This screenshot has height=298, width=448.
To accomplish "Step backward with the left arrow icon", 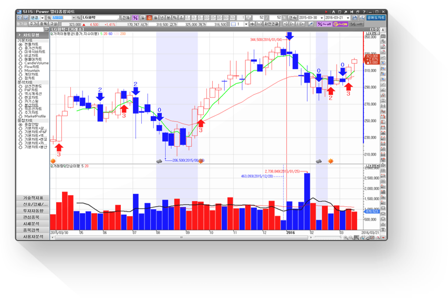I will tap(285, 24).
